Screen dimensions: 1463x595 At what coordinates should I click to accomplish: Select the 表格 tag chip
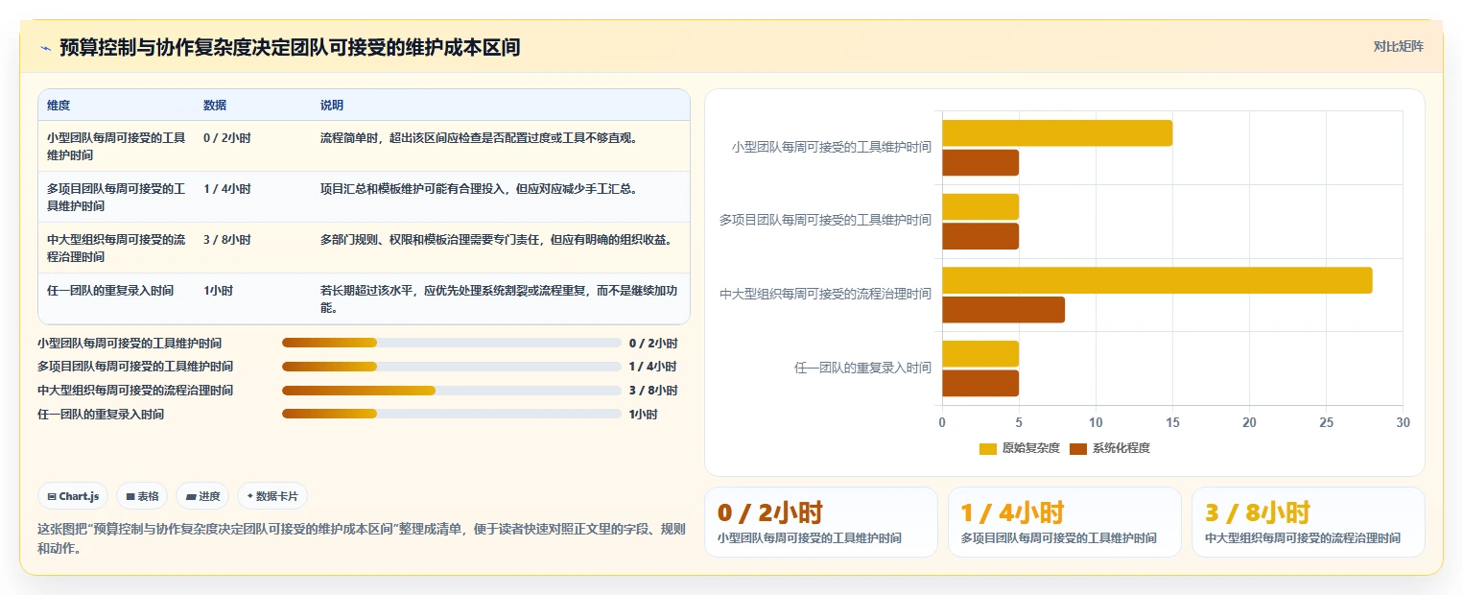(142, 496)
